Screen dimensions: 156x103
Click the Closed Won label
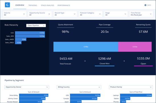pos(105,63)
